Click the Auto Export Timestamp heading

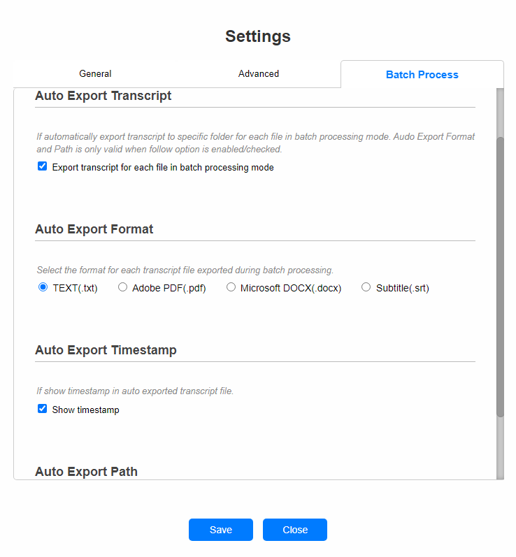coord(106,350)
